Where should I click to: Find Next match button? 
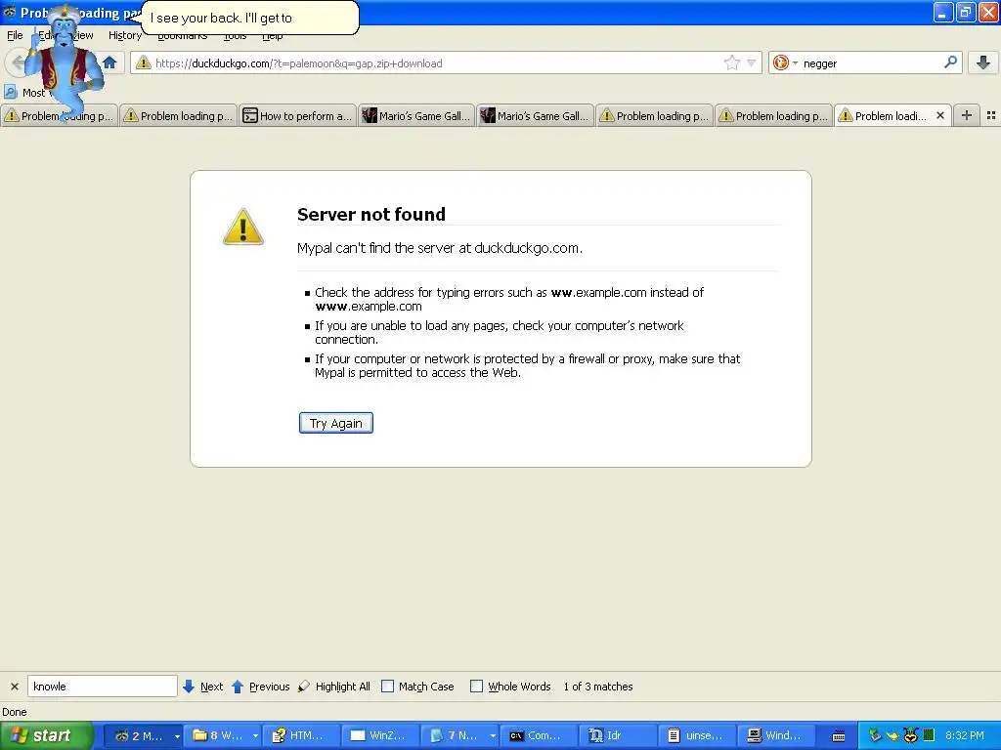203,687
